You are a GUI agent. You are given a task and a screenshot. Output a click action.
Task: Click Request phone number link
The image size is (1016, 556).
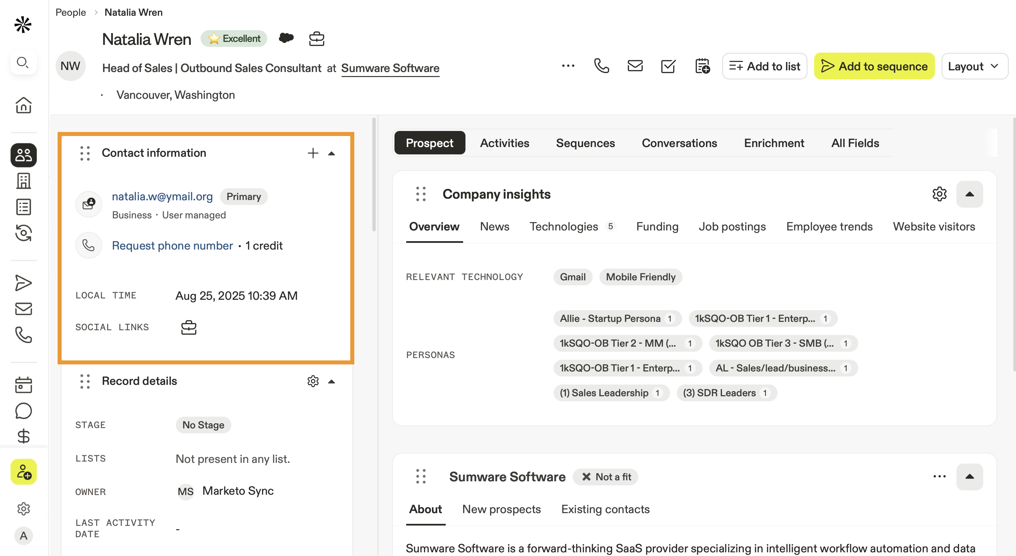pos(172,246)
